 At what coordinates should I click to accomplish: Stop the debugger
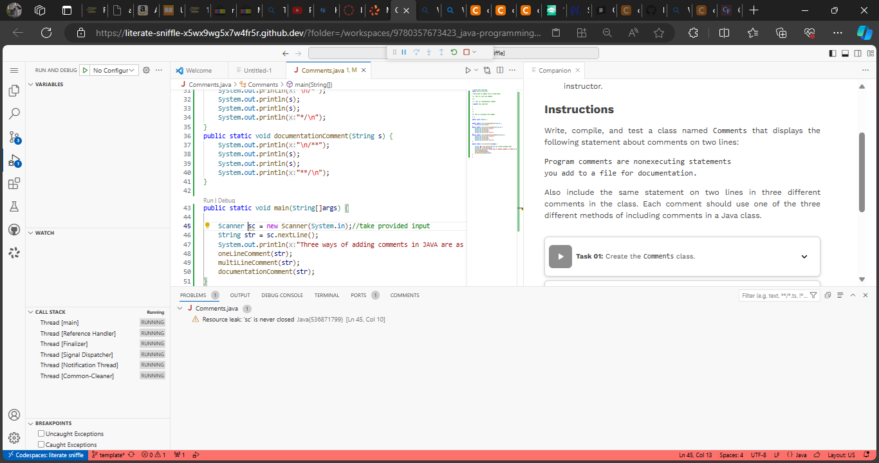[x=466, y=52]
